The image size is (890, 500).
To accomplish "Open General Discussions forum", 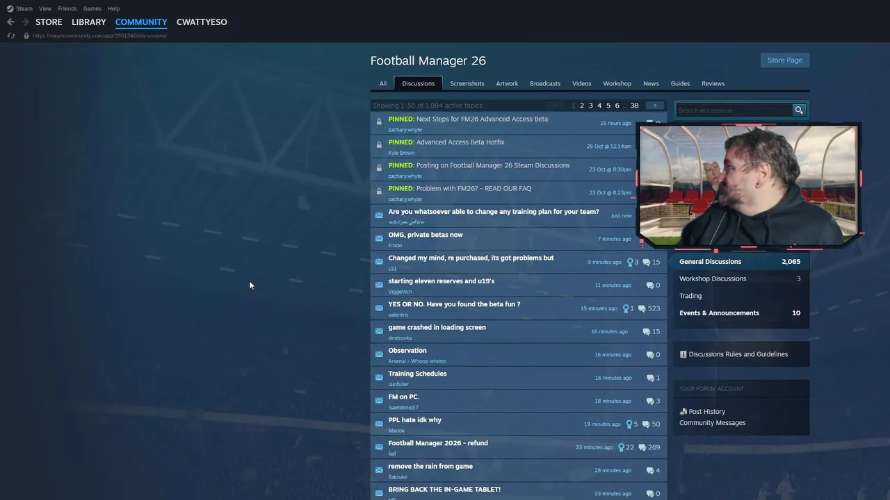I will pos(740,262).
